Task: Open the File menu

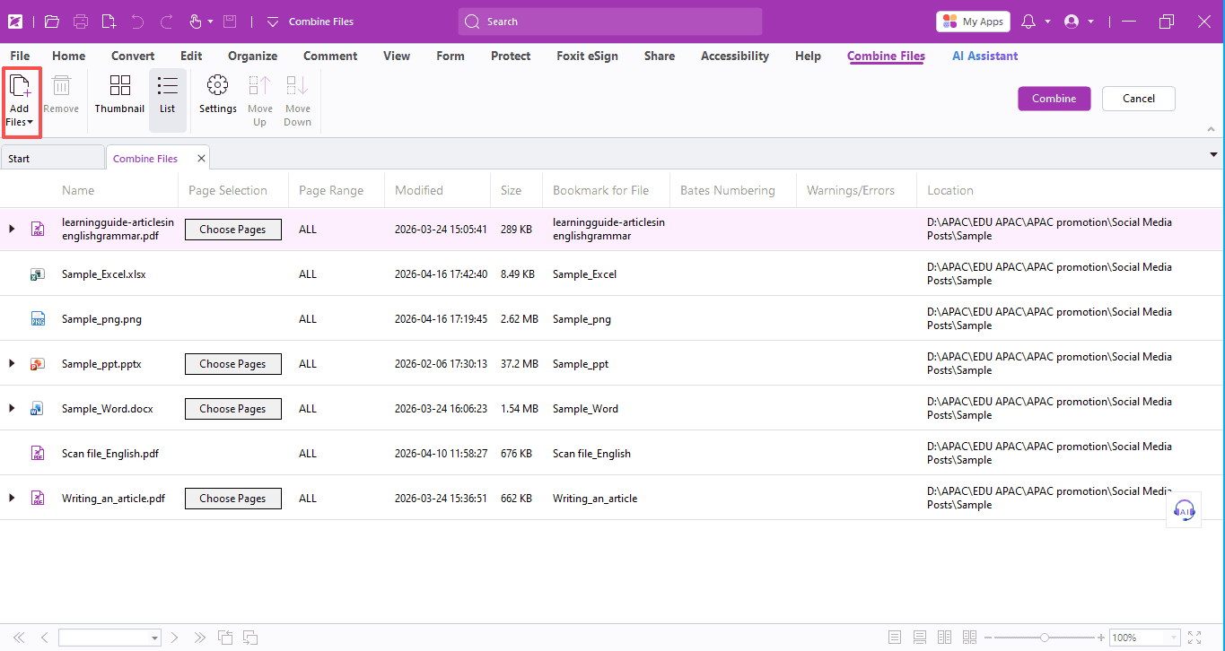Action: click(x=20, y=56)
